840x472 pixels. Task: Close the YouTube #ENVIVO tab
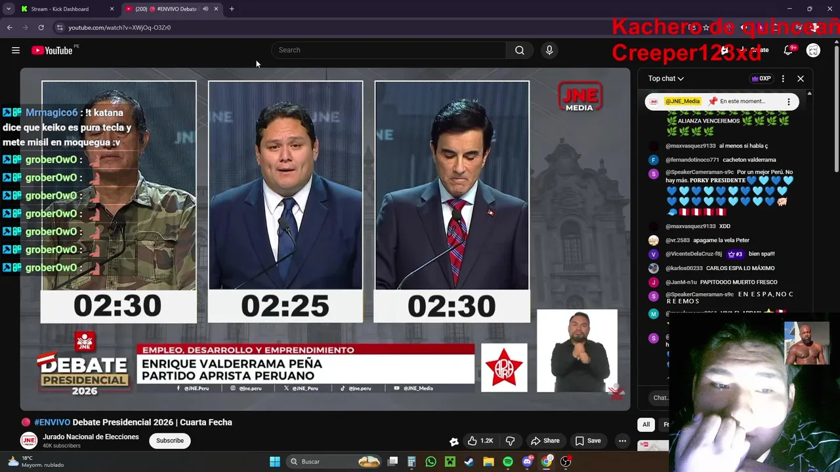click(x=217, y=9)
